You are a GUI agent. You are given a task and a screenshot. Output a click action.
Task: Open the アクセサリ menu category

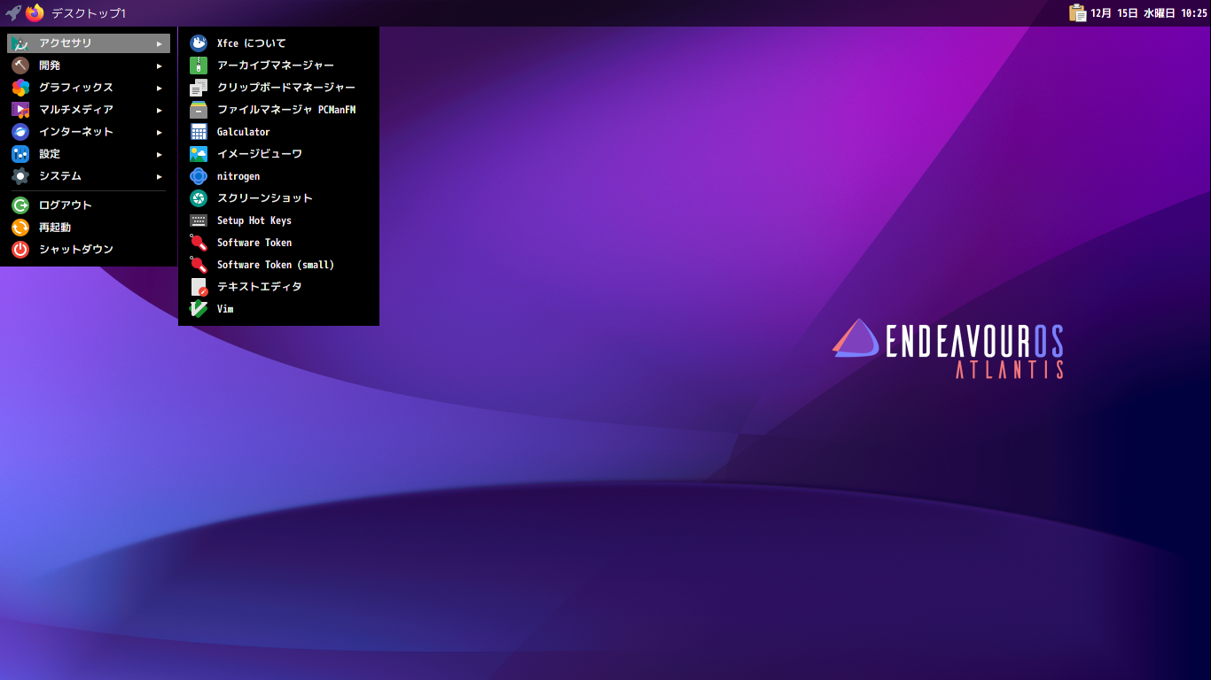pos(89,42)
